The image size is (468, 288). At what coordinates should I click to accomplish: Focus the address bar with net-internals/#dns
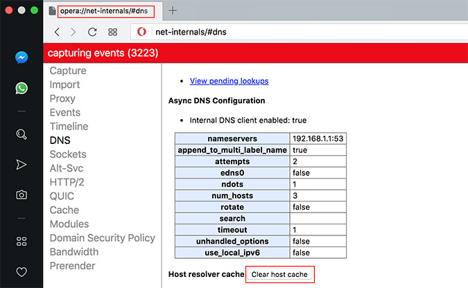pyautogui.click(x=298, y=32)
